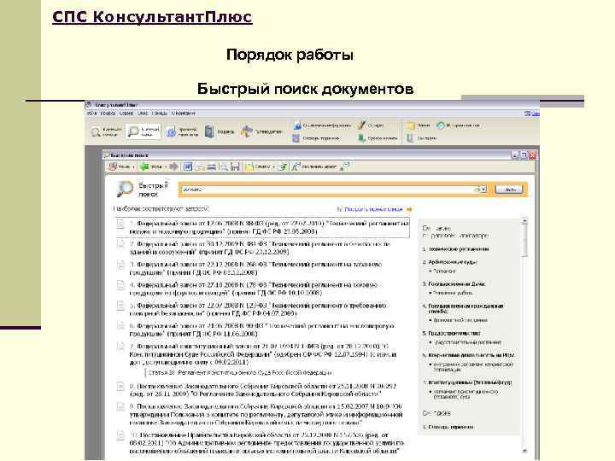Viewport: 615px width, 461px height.
Task: Click the Найти search button
Action: pos(508,190)
